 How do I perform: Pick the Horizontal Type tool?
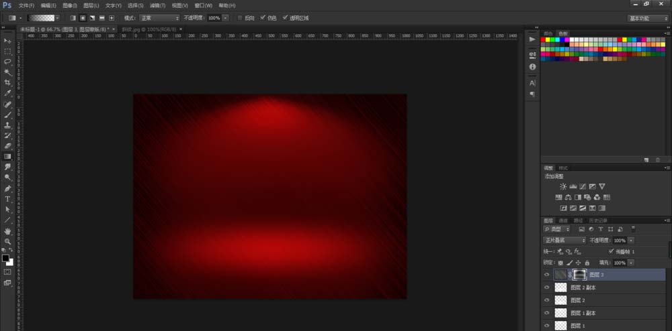[x=8, y=199]
